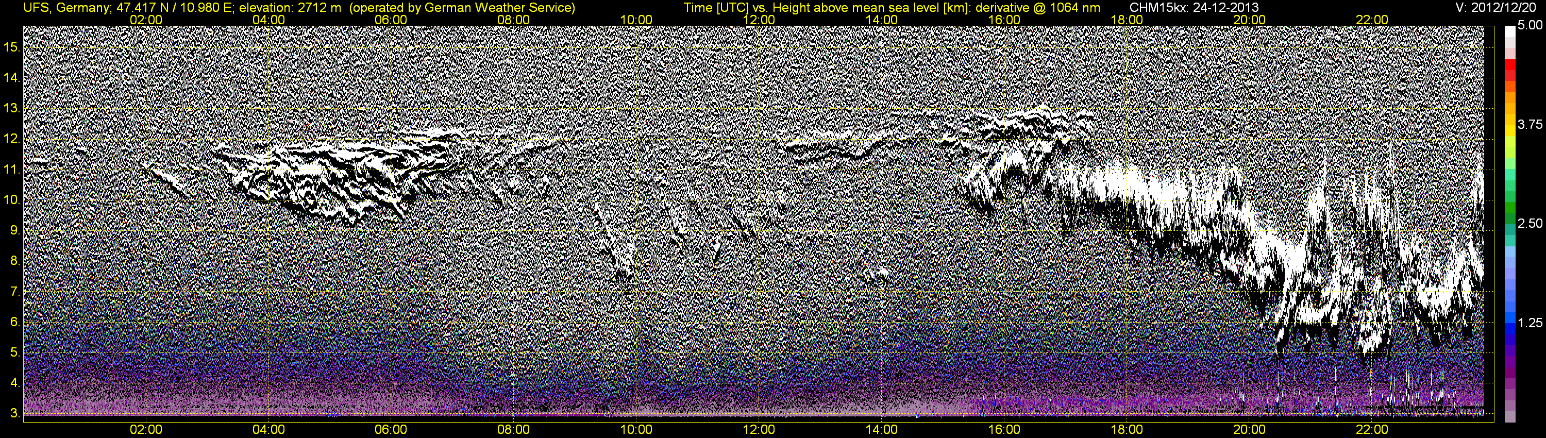The width and height of the screenshot is (1546, 438).
Task: Click the 20:00 label on the bottom time axis
Action: pyautogui.click(x=1250, y=430)
